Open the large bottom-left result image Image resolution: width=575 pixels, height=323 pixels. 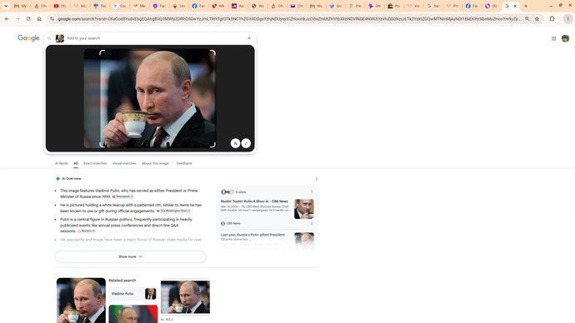(x=81, y=301)
